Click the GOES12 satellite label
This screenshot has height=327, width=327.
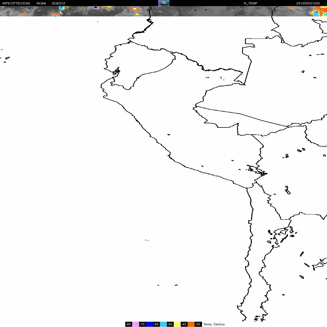(x=58, y=3)
